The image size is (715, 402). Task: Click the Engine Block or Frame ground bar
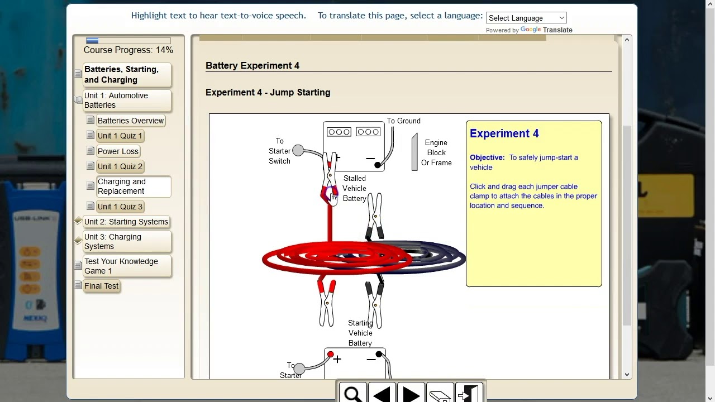click(414, 152)
